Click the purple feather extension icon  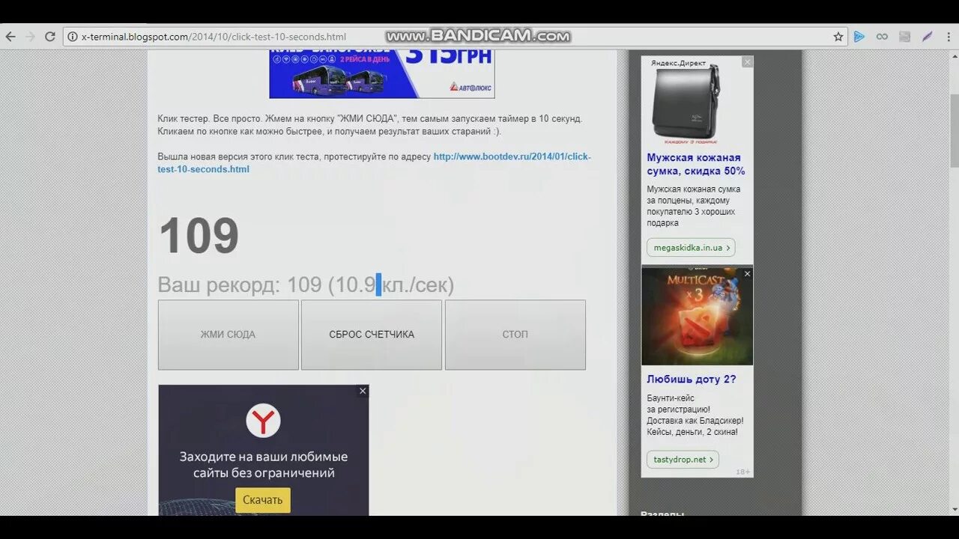coord(927,36)
